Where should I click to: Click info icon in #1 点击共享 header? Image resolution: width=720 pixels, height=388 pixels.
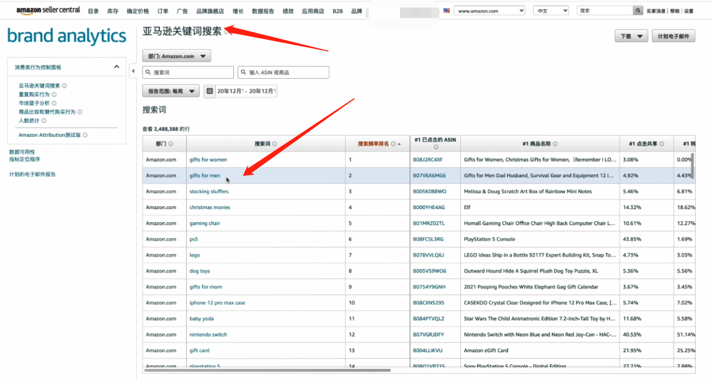click(x=662, y=144)
